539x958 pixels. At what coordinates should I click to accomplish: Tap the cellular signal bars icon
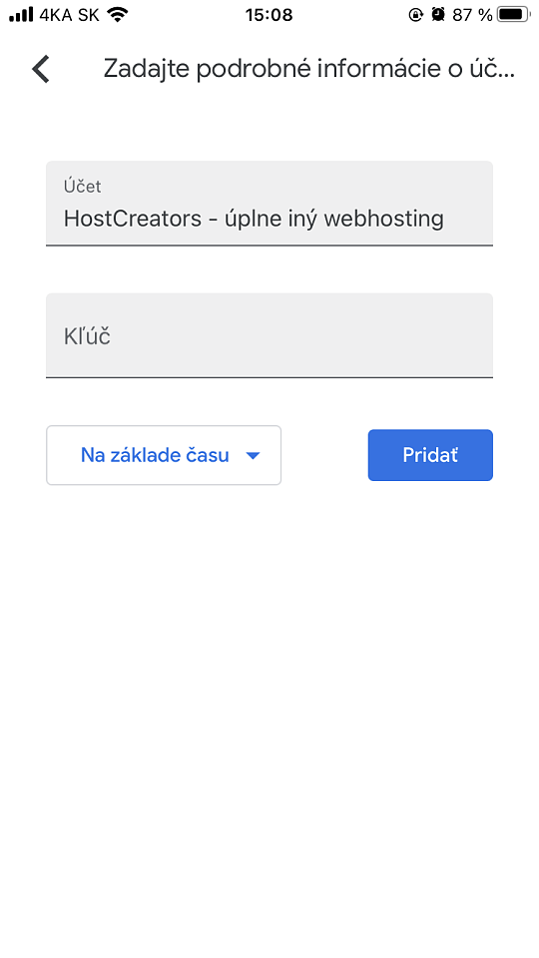21,15
